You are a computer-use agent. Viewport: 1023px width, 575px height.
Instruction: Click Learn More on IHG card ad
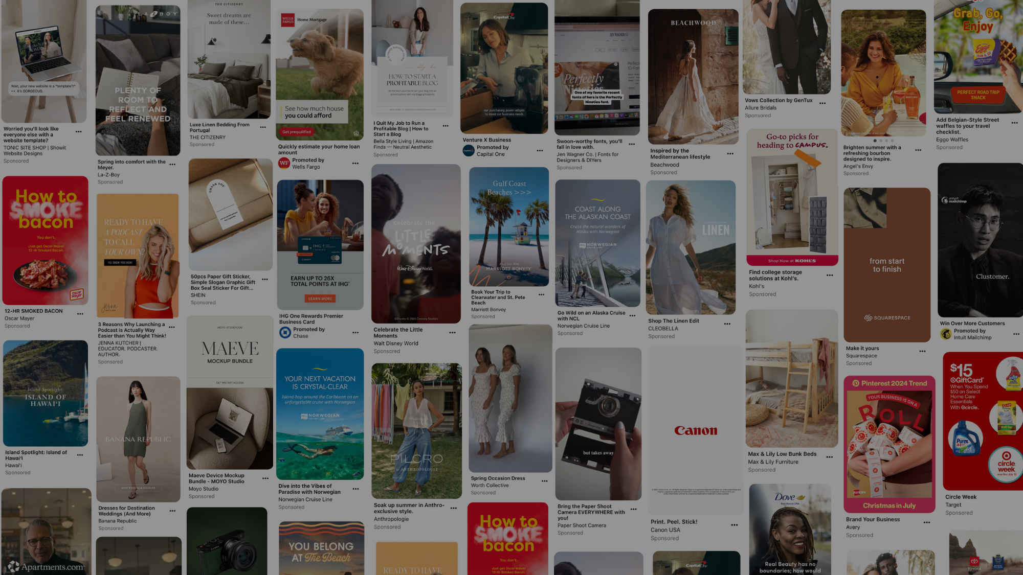[320, 298]
